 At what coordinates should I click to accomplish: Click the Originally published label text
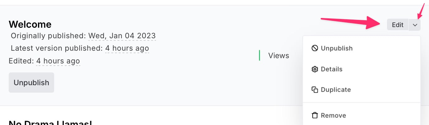point(48,36)
